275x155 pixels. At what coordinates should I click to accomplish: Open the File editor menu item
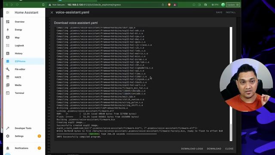pyautogui.click(x=24, y=69)
